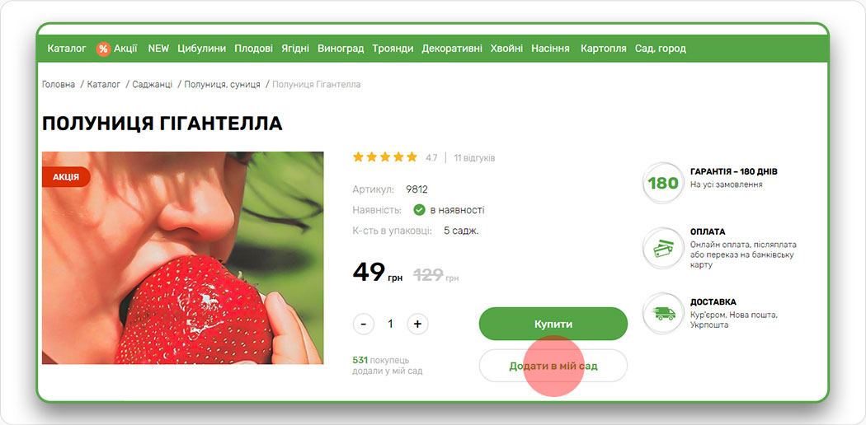Screen dimensions: 866x425
Task: Select the Хвойні menu item
Action: (506, 49)
